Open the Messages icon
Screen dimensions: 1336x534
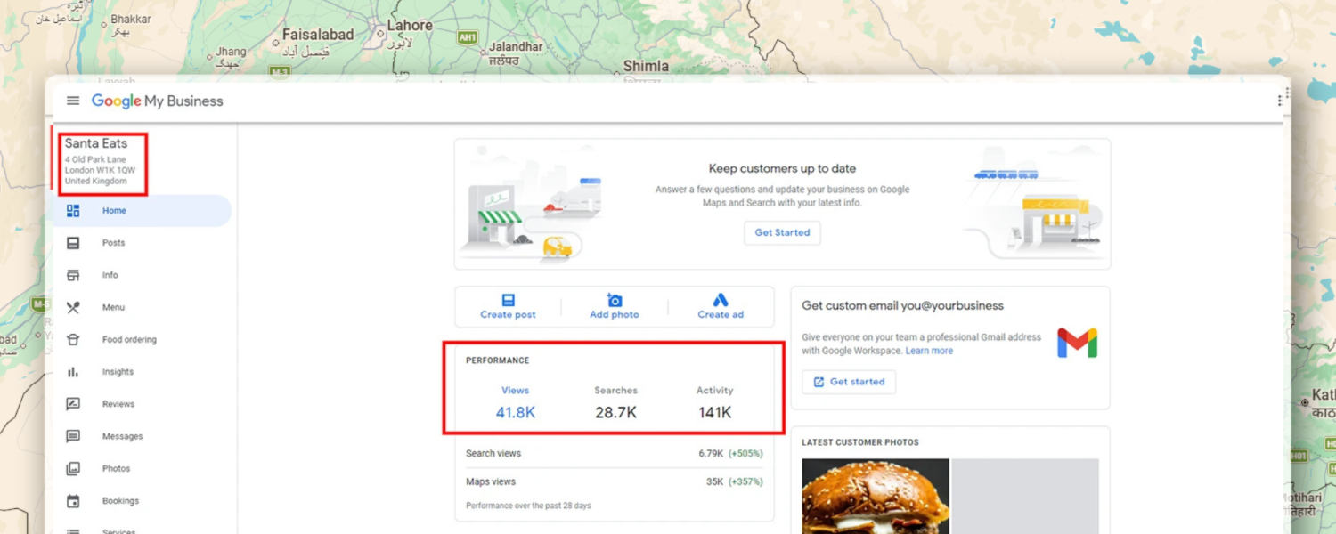click(x=73, y=435)
